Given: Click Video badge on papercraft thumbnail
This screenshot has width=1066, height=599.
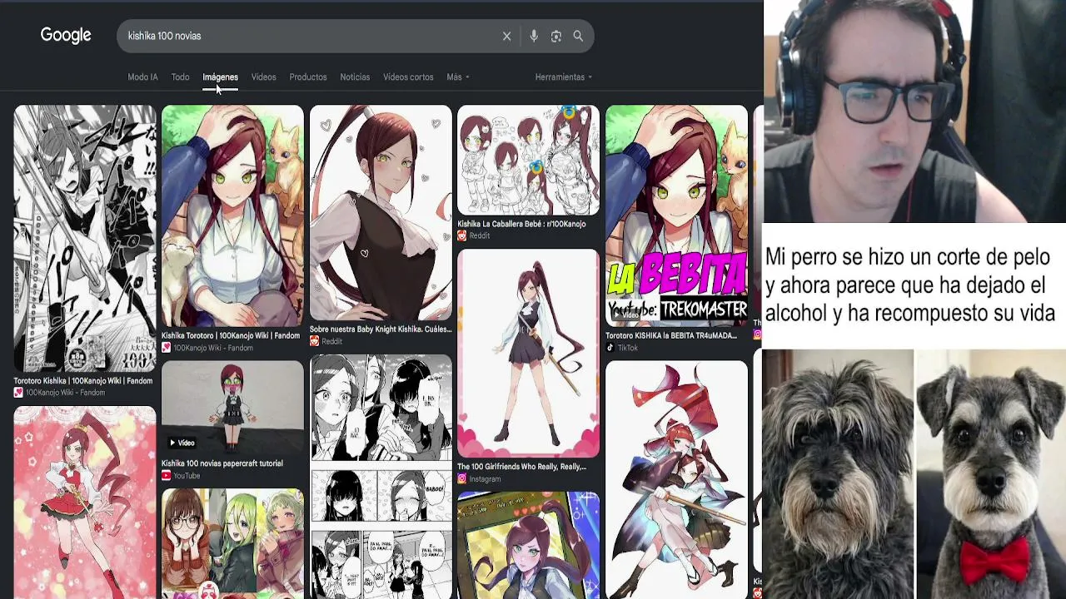Looking at the screenshot, I should [x=181, y=443].
